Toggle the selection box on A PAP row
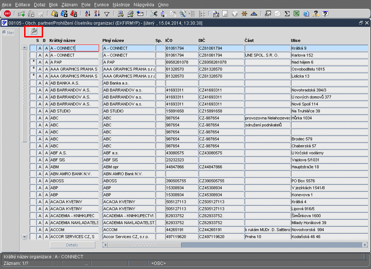Viewport: 371px width, 269px height. pyautogui.click(x=33, y=62)
